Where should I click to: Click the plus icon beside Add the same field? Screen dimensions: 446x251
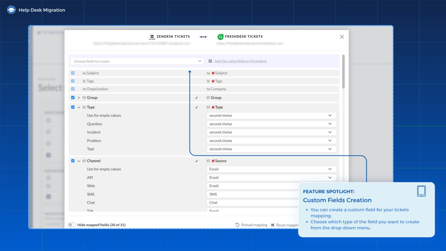(x=210, y=61)
